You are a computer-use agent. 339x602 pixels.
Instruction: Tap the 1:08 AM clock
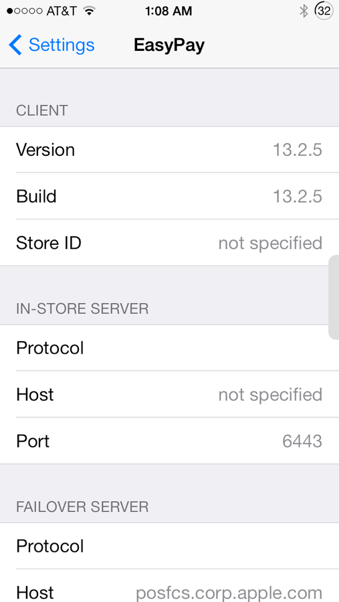[x=168, y=11]
